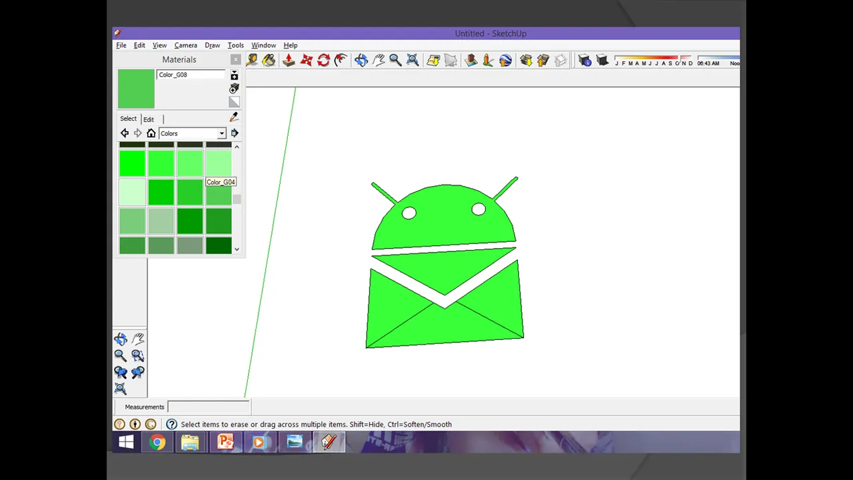
Task: Choose the Move tool with red arrows
Action: point(307,61)
